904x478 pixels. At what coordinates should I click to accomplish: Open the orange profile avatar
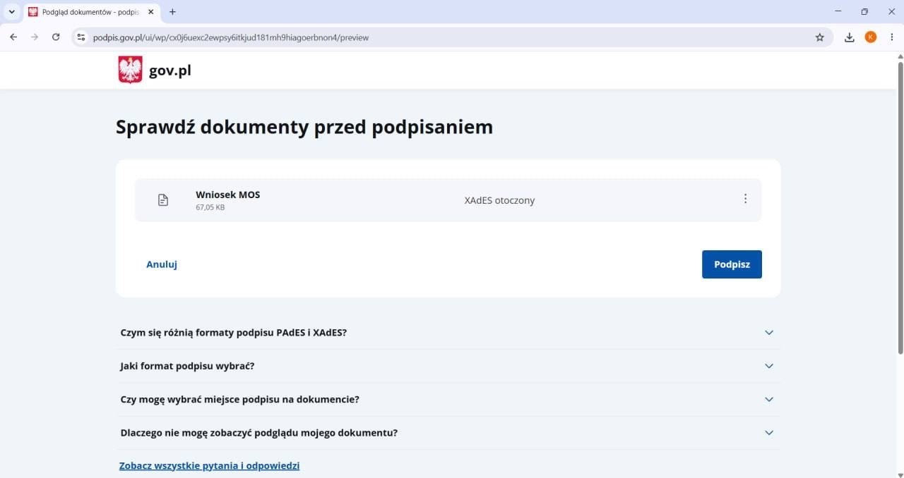tap(871, 37)
